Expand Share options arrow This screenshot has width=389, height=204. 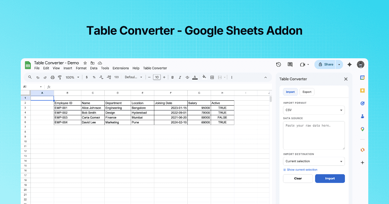point(339,64)
